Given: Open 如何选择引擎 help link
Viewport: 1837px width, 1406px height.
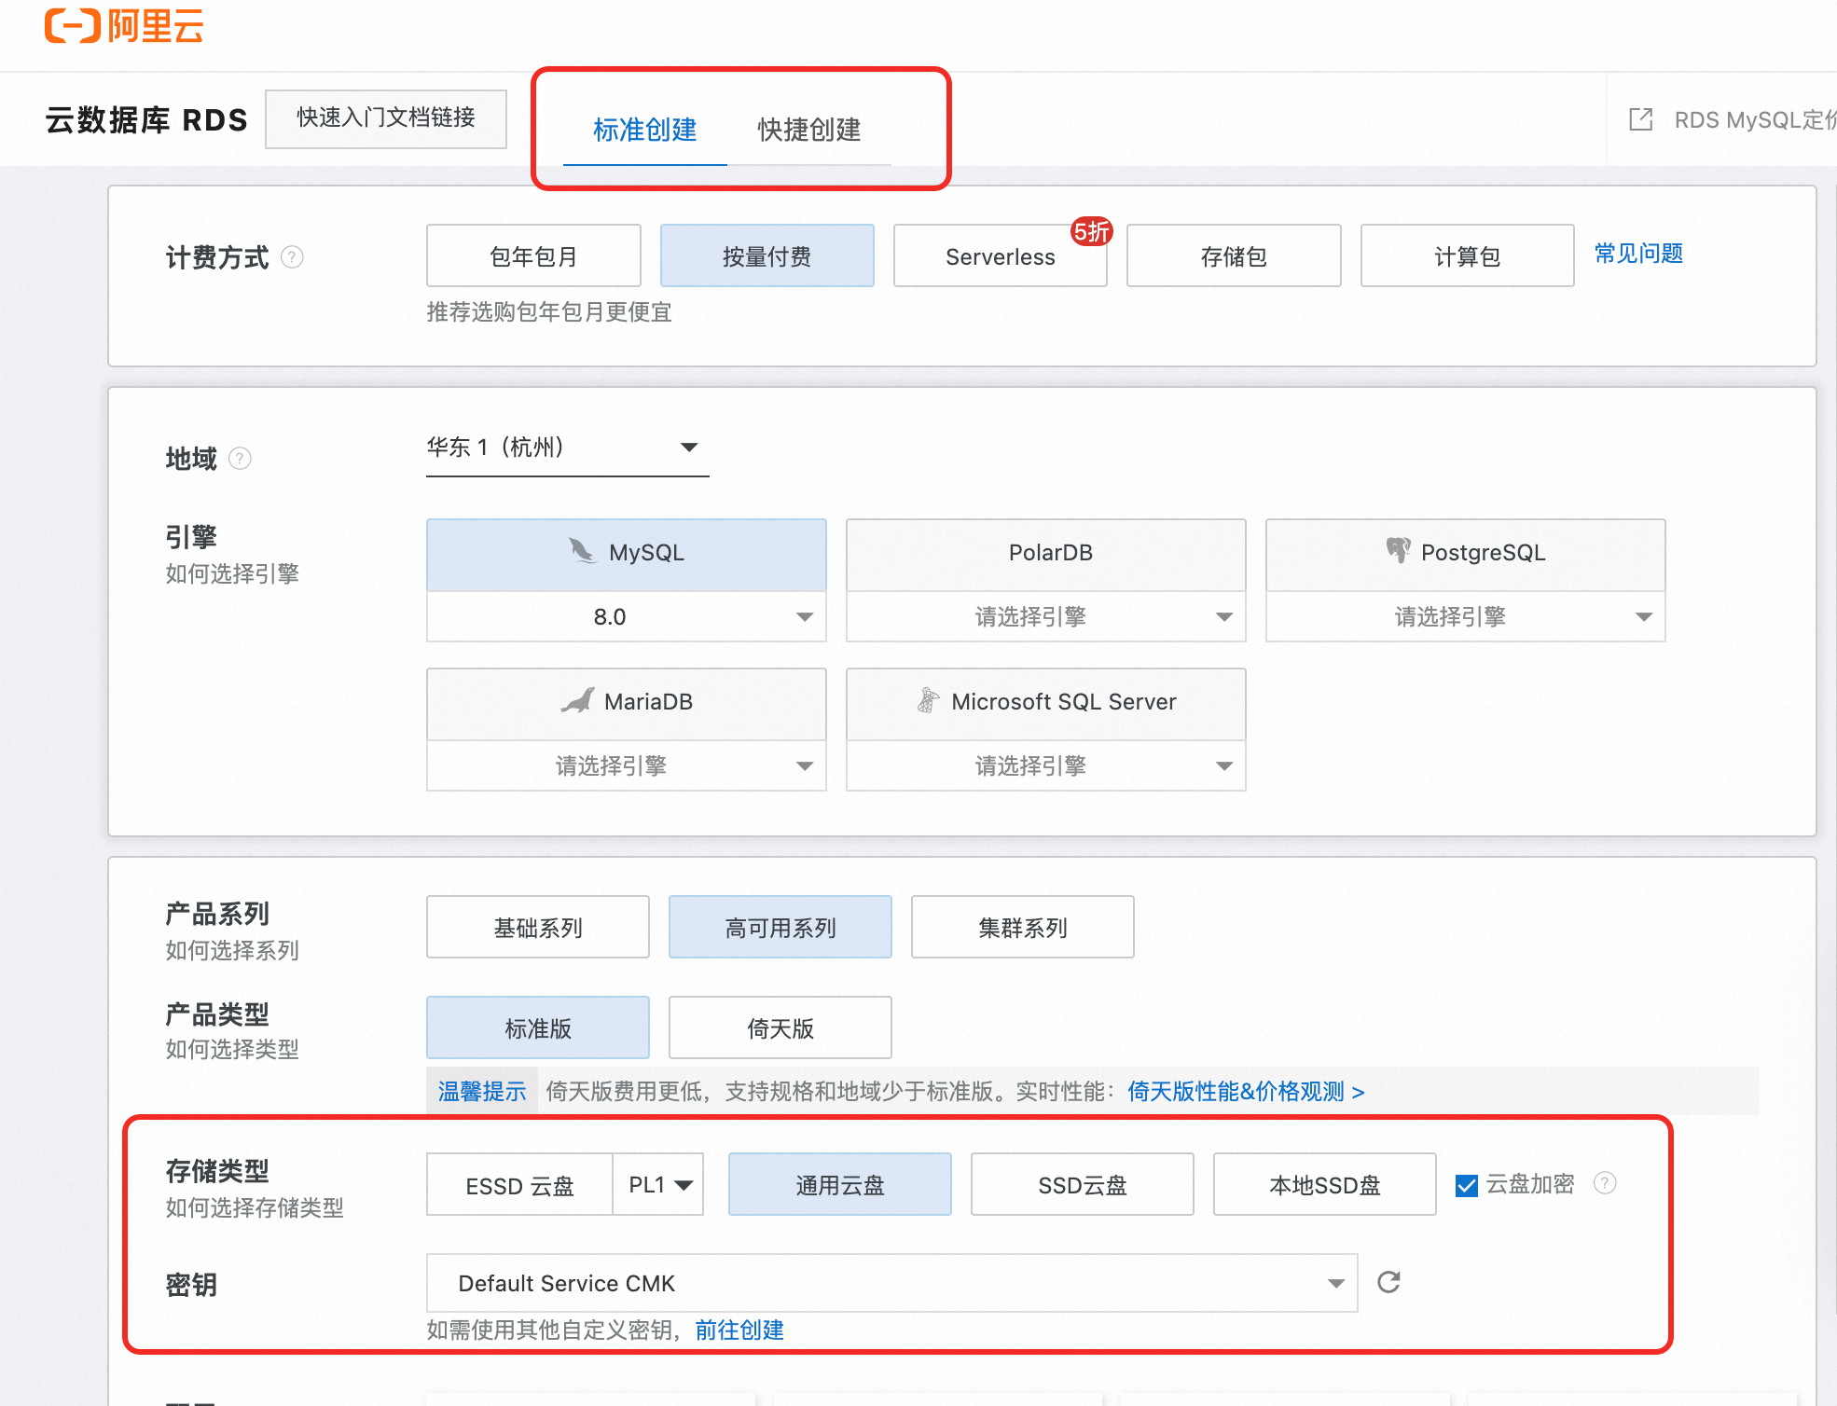Looking at the screenshot, I should [232, 573].
